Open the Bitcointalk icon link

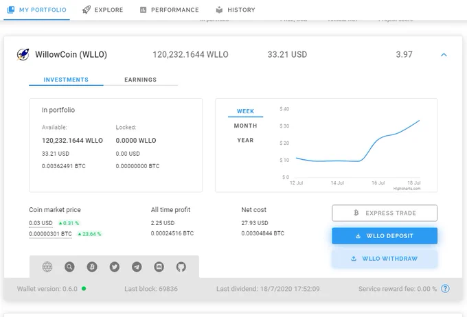pyautogui.click(x=92, y=267)
